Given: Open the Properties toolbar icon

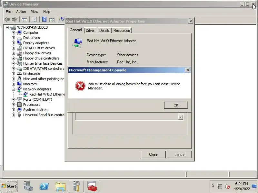Looking at the screenshot, I should pos(35,20).
